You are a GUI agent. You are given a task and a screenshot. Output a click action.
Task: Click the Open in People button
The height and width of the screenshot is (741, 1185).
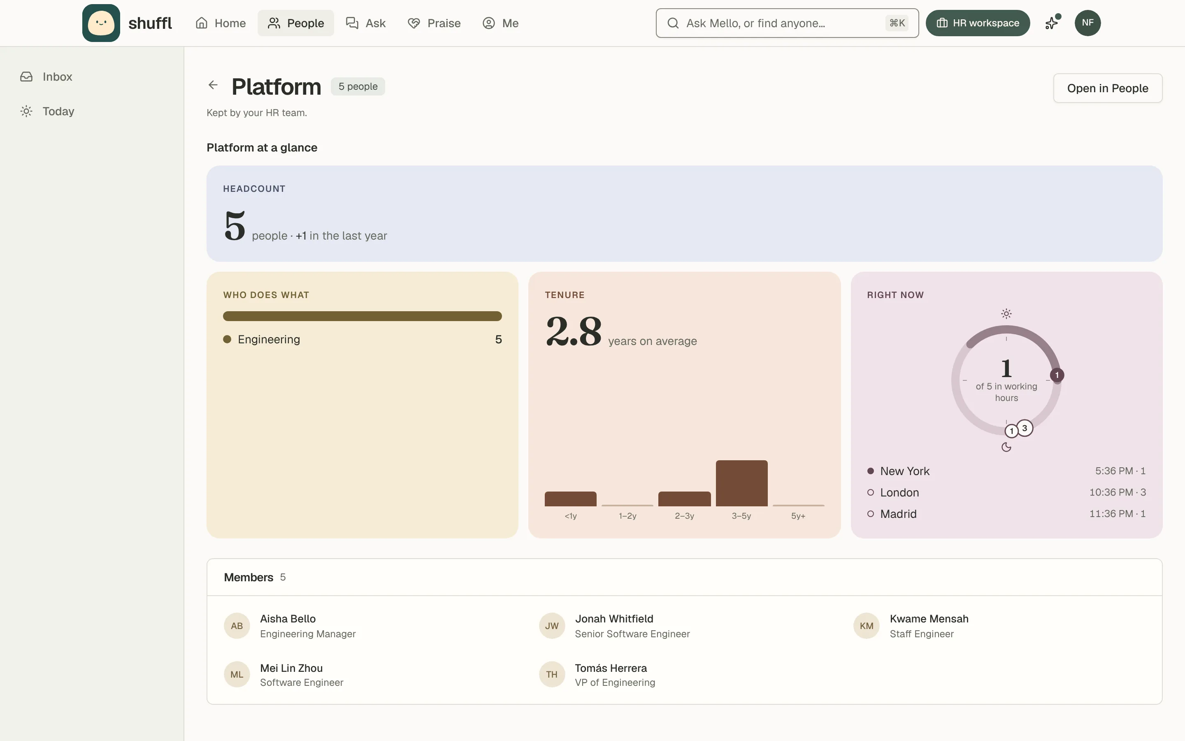tap(1108, 88)
